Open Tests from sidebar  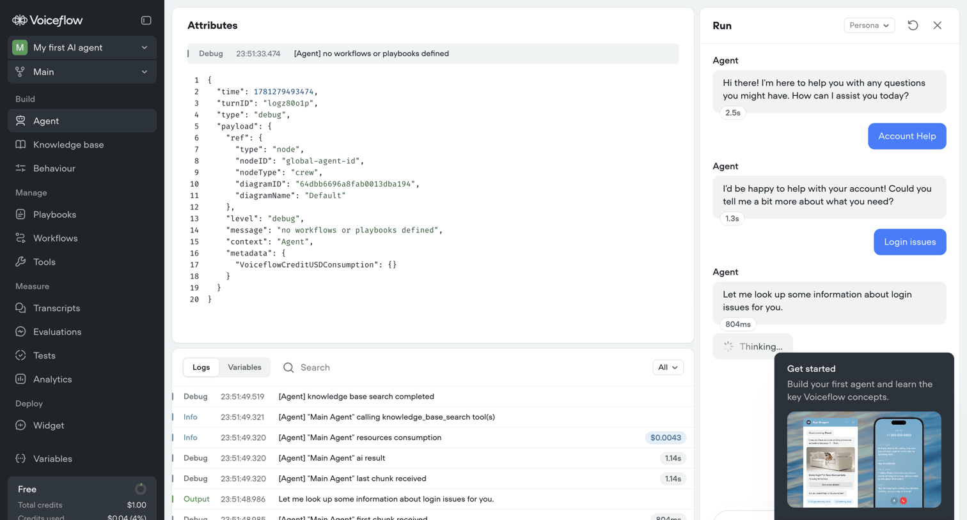[x=44, y=355]
